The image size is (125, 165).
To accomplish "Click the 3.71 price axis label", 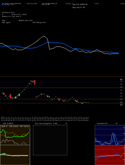I will pyautogui.click(x=121, y=90).
